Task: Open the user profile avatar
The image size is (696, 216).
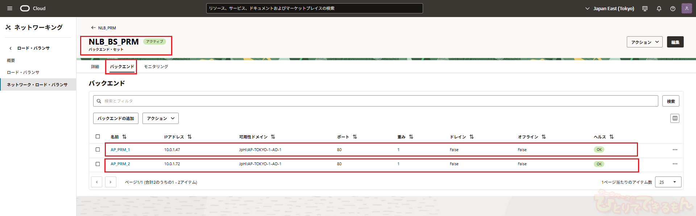Action: (x=687, y=8)
